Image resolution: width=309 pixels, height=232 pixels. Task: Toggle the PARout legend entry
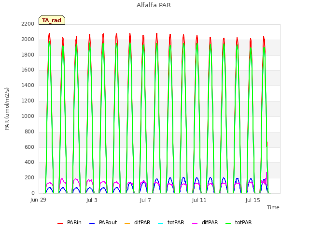(103, 222)
